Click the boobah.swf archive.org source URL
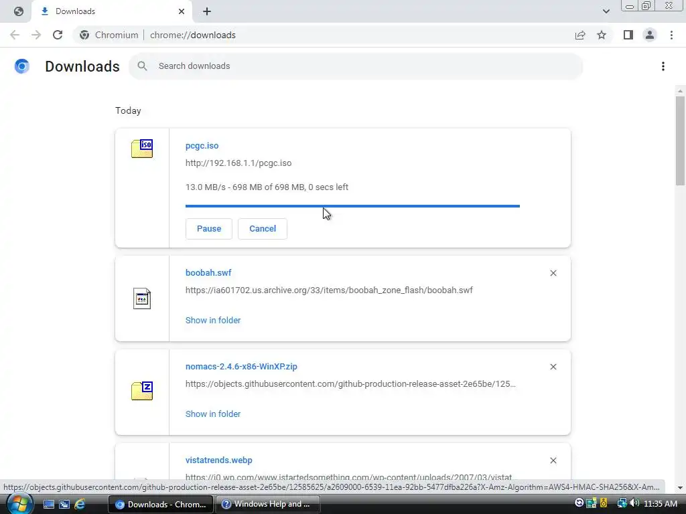The width and height of the screenshot is (686, 514). click(x=329, y=290)
